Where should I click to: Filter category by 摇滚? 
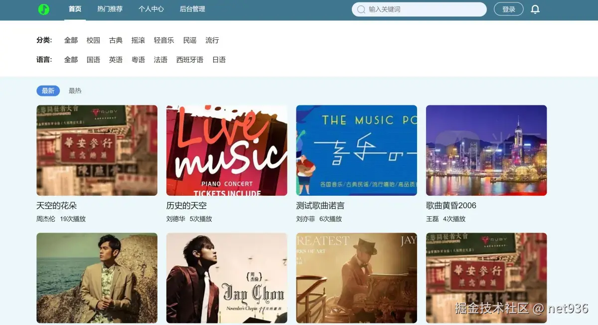point(138,40)
